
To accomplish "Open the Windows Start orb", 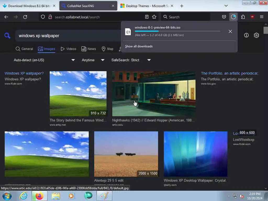I will click(7, 196).
